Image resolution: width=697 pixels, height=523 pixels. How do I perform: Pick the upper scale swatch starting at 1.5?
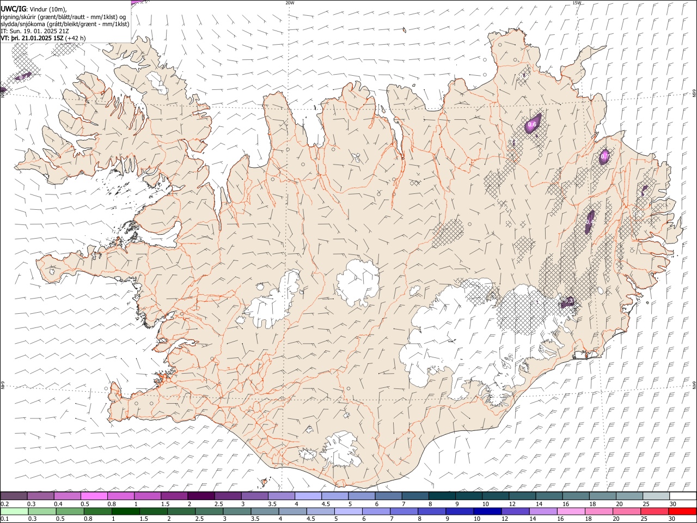tap(174, 496)
